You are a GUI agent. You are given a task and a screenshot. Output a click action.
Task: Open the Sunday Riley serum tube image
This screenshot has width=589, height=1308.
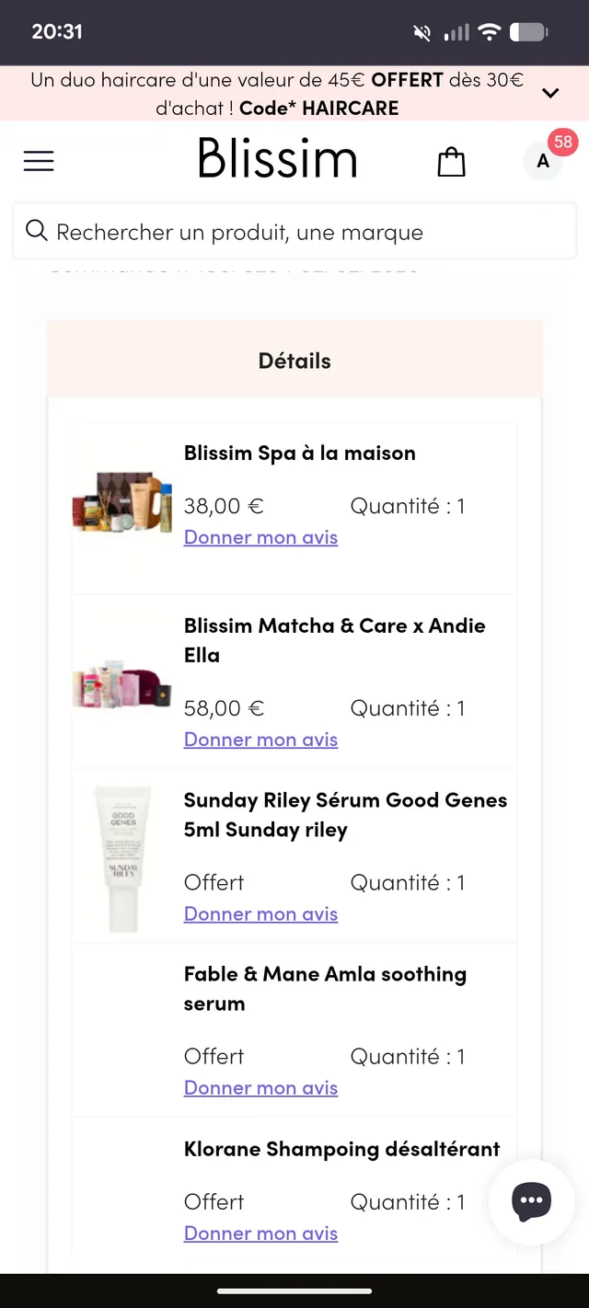coord(122,858)
